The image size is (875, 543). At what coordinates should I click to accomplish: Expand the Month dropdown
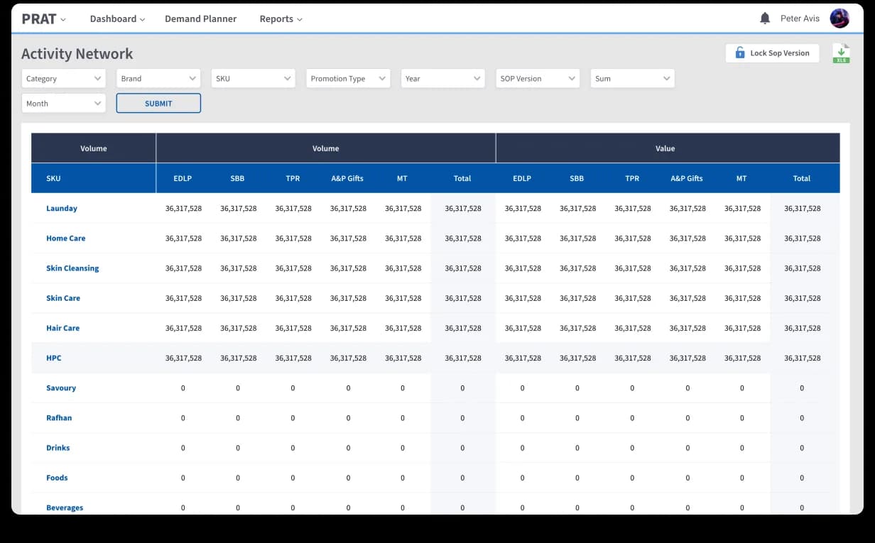64,104
